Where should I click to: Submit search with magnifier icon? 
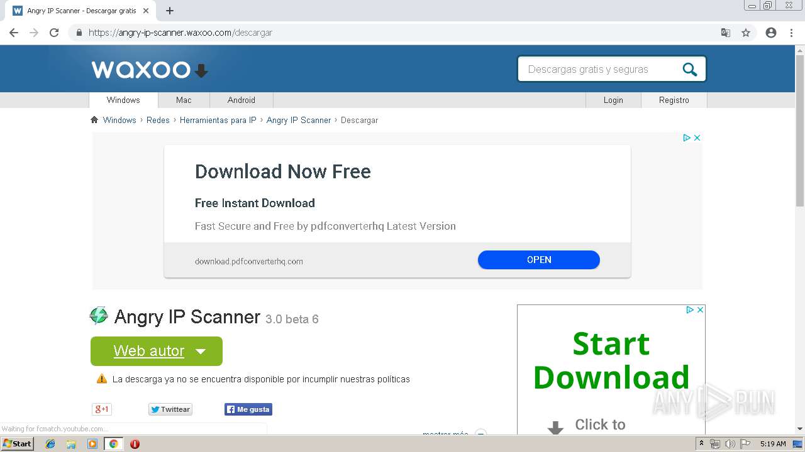coord(690,70)
